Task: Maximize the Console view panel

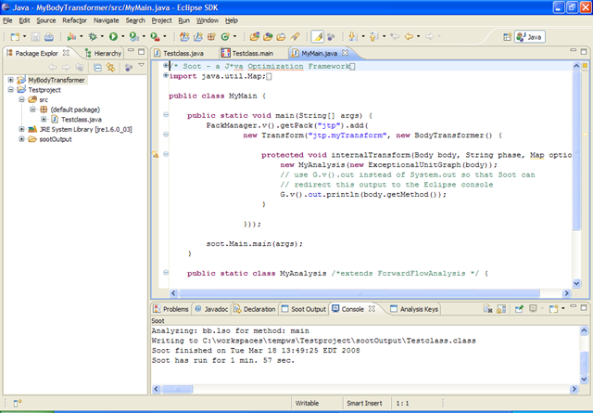Action: [584, 307]
